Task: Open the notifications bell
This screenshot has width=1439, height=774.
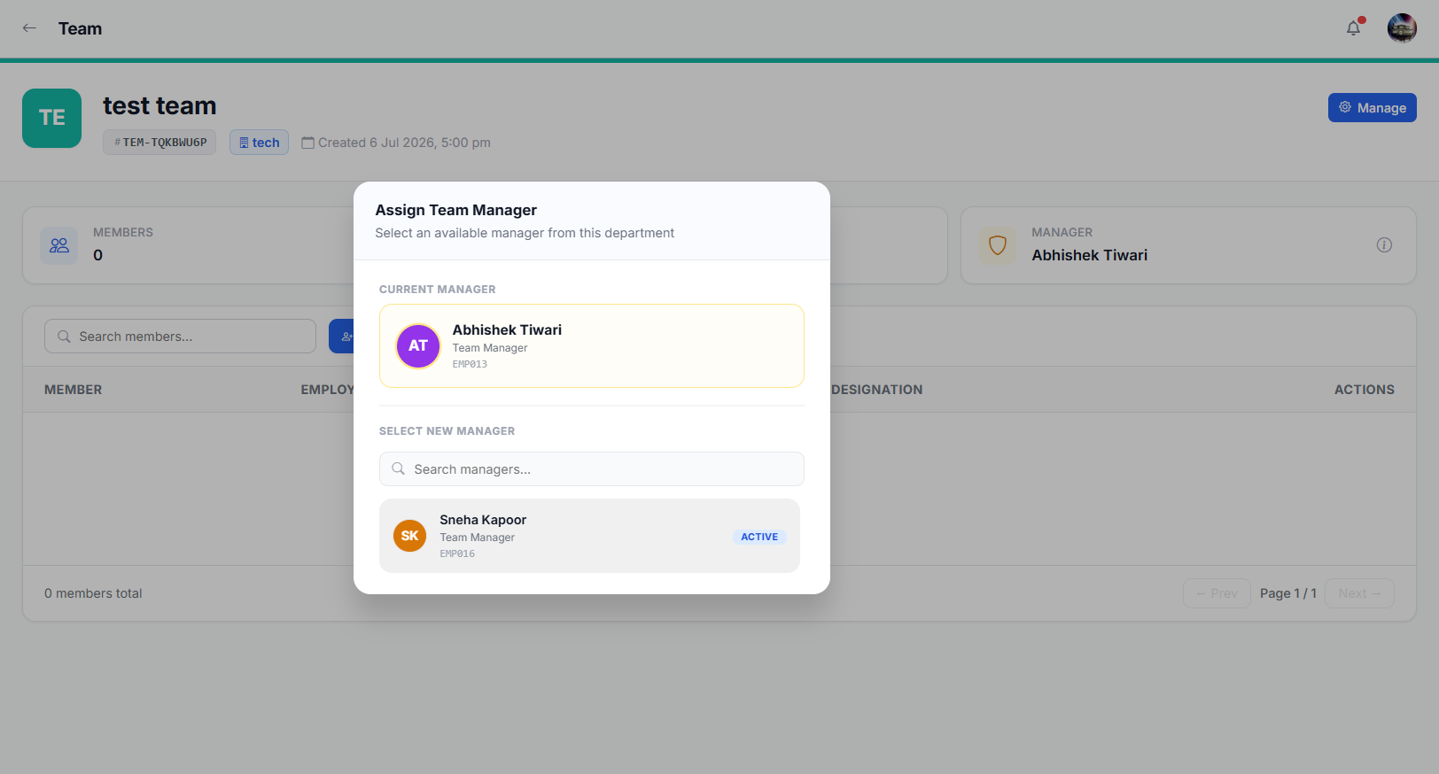Action: (x=1353, y=28)
